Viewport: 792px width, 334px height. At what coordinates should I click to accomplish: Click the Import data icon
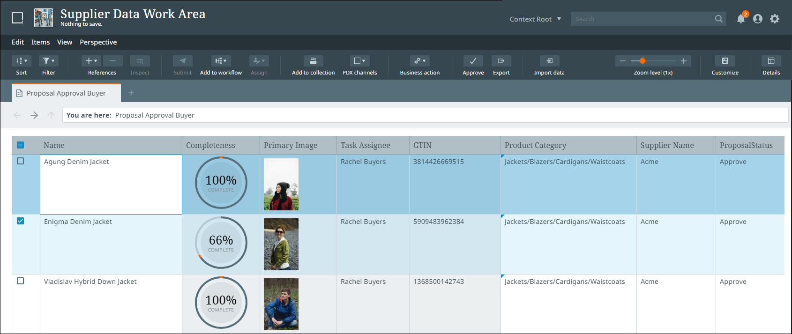549,61
